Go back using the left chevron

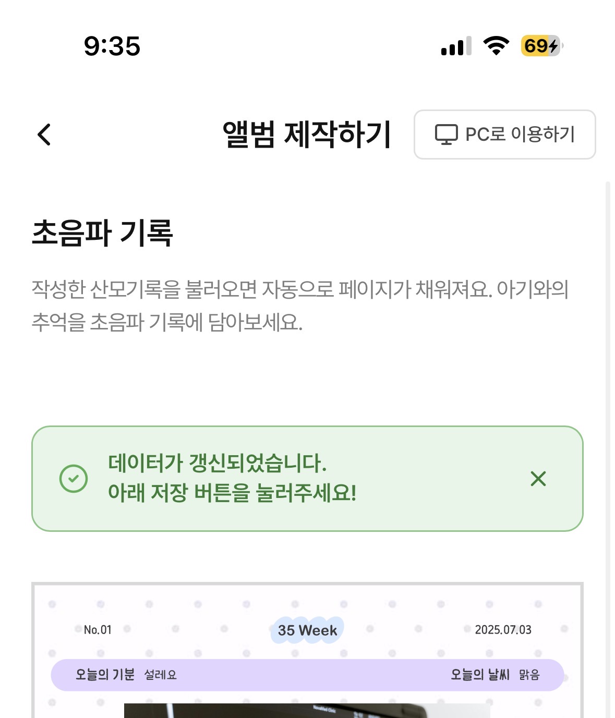tap(44, 135)
